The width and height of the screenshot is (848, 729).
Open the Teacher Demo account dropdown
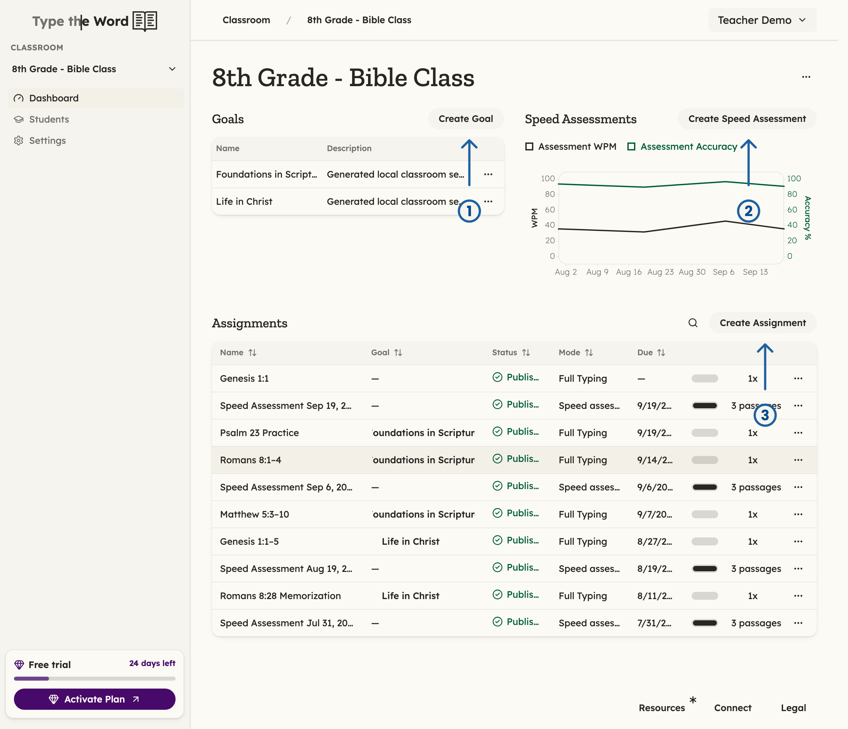click(x=762, y=20)
